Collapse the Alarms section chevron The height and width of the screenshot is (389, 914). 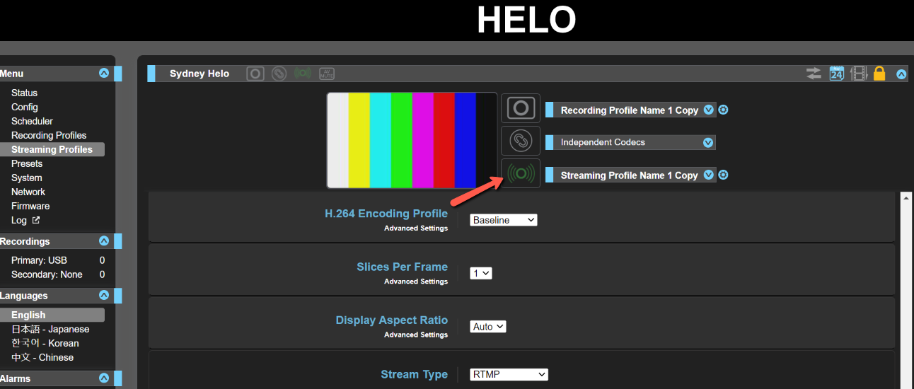click(x=104, y=378)
